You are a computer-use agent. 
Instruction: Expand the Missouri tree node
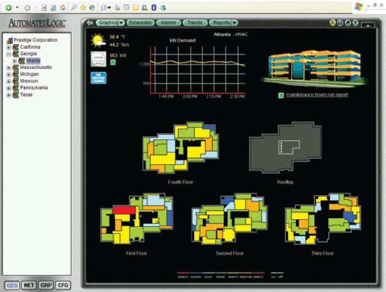[x=8, y=81]
